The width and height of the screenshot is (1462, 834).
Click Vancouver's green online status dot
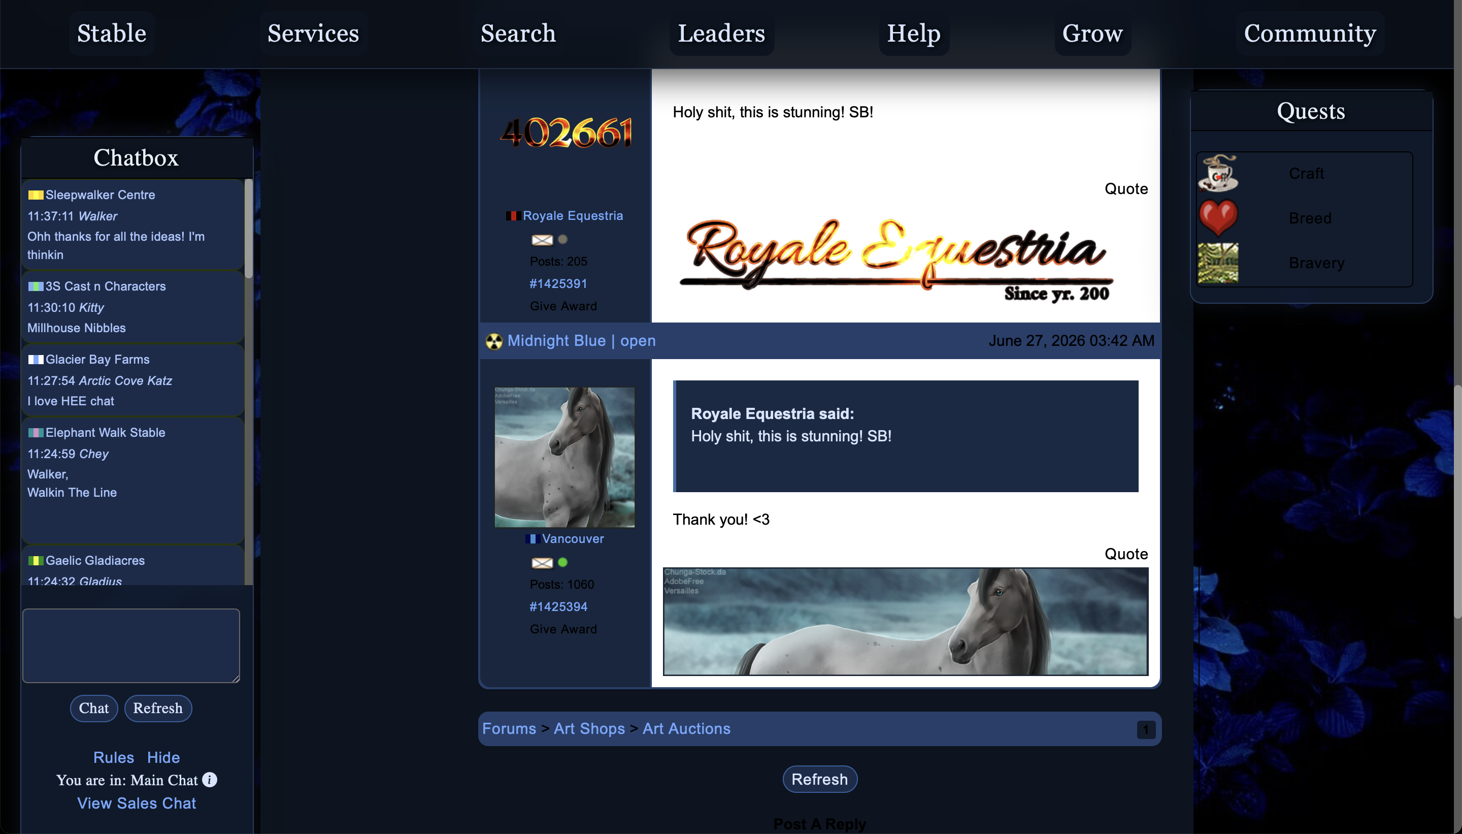562,562
